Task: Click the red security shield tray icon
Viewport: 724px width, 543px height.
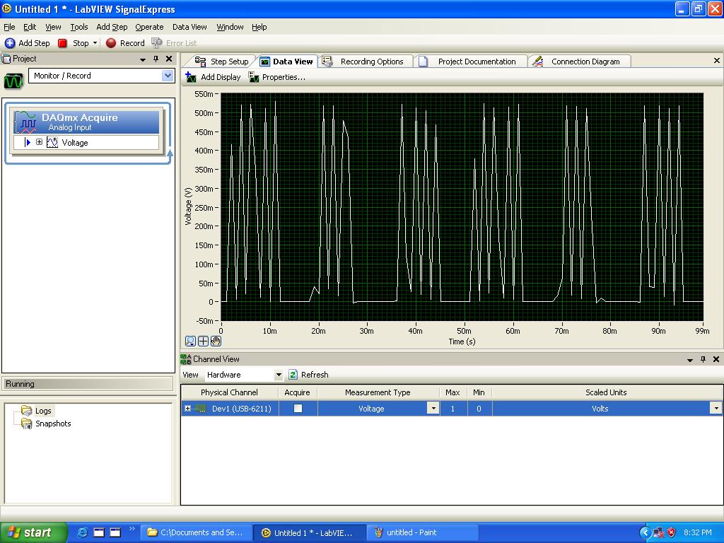Action: pos(672,532)
